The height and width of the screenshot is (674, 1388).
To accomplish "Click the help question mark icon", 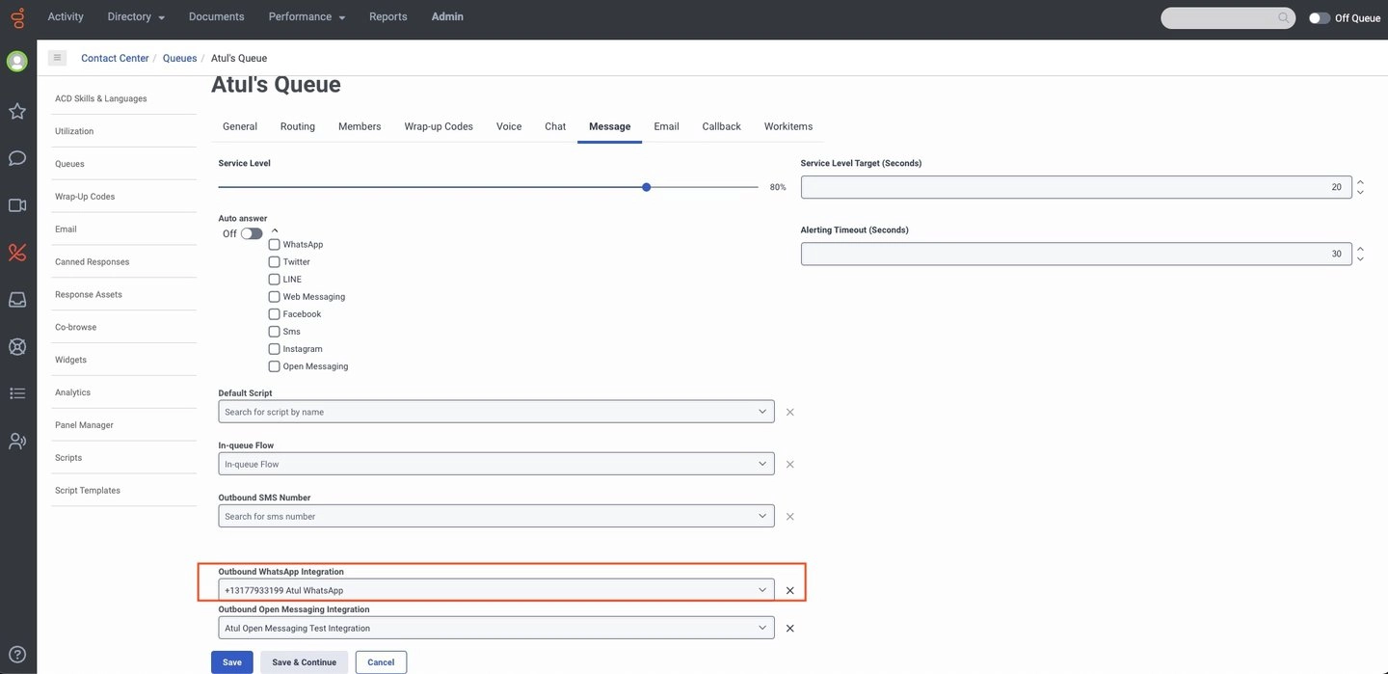I will pos(17,654).
